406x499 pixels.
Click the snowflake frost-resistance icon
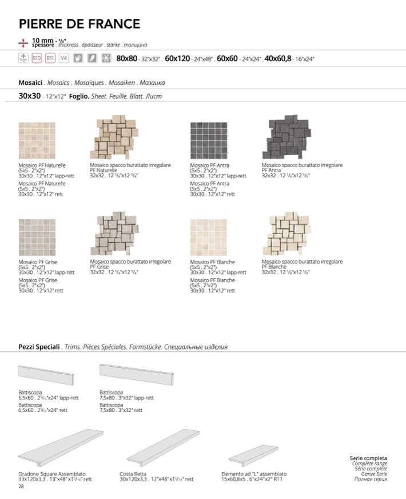[x=106, y=58]
